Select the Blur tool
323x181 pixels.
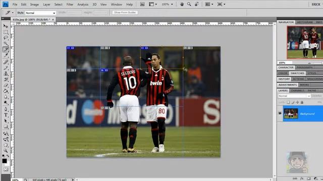coord(6,97)
